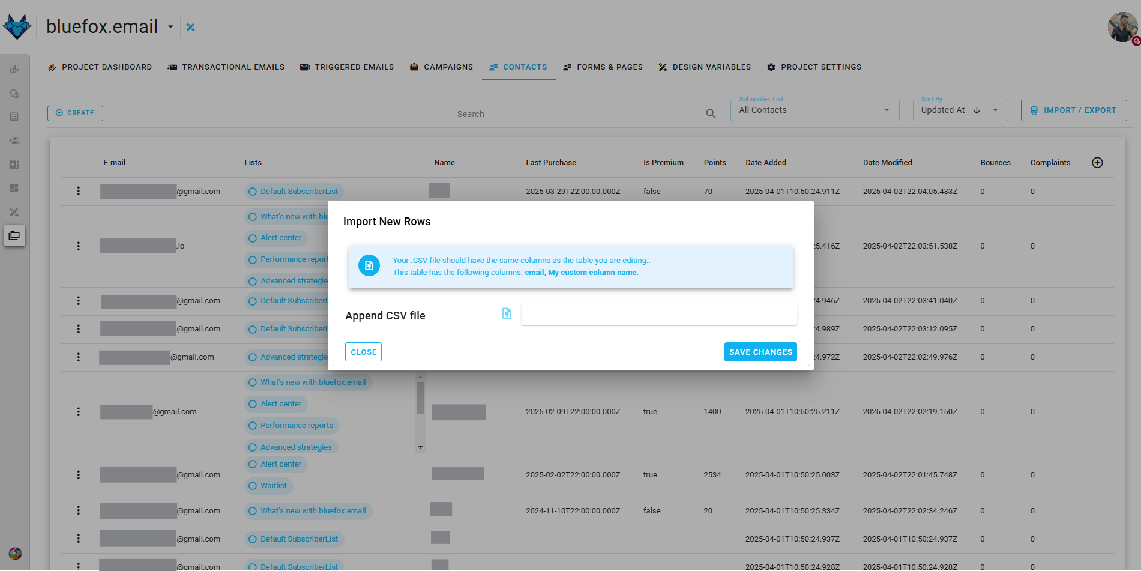Toggle the sort direction arrow
Viewport: 1141px width, 571px height.
pyautogui.click(x=977, y=110)
